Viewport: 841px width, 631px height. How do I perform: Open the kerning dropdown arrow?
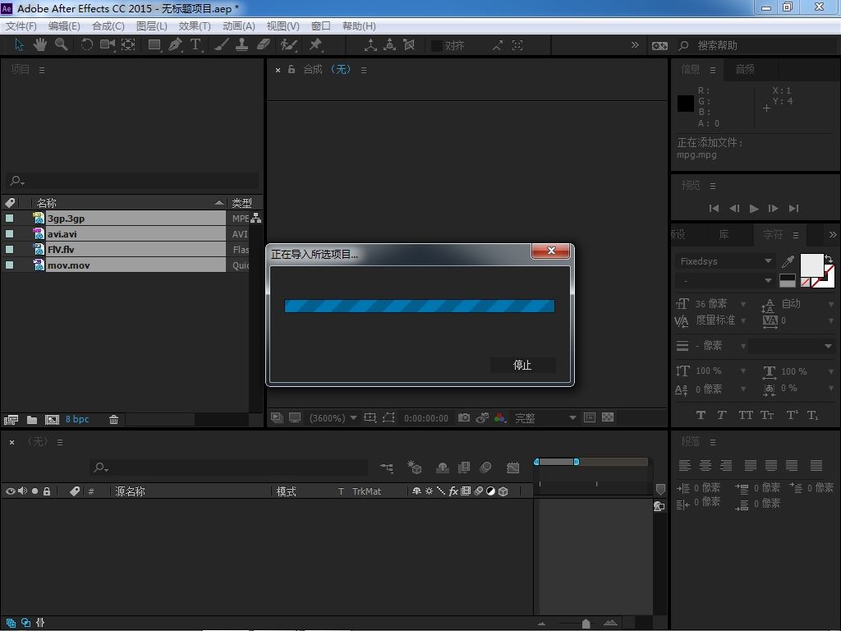tap(743, 321)
